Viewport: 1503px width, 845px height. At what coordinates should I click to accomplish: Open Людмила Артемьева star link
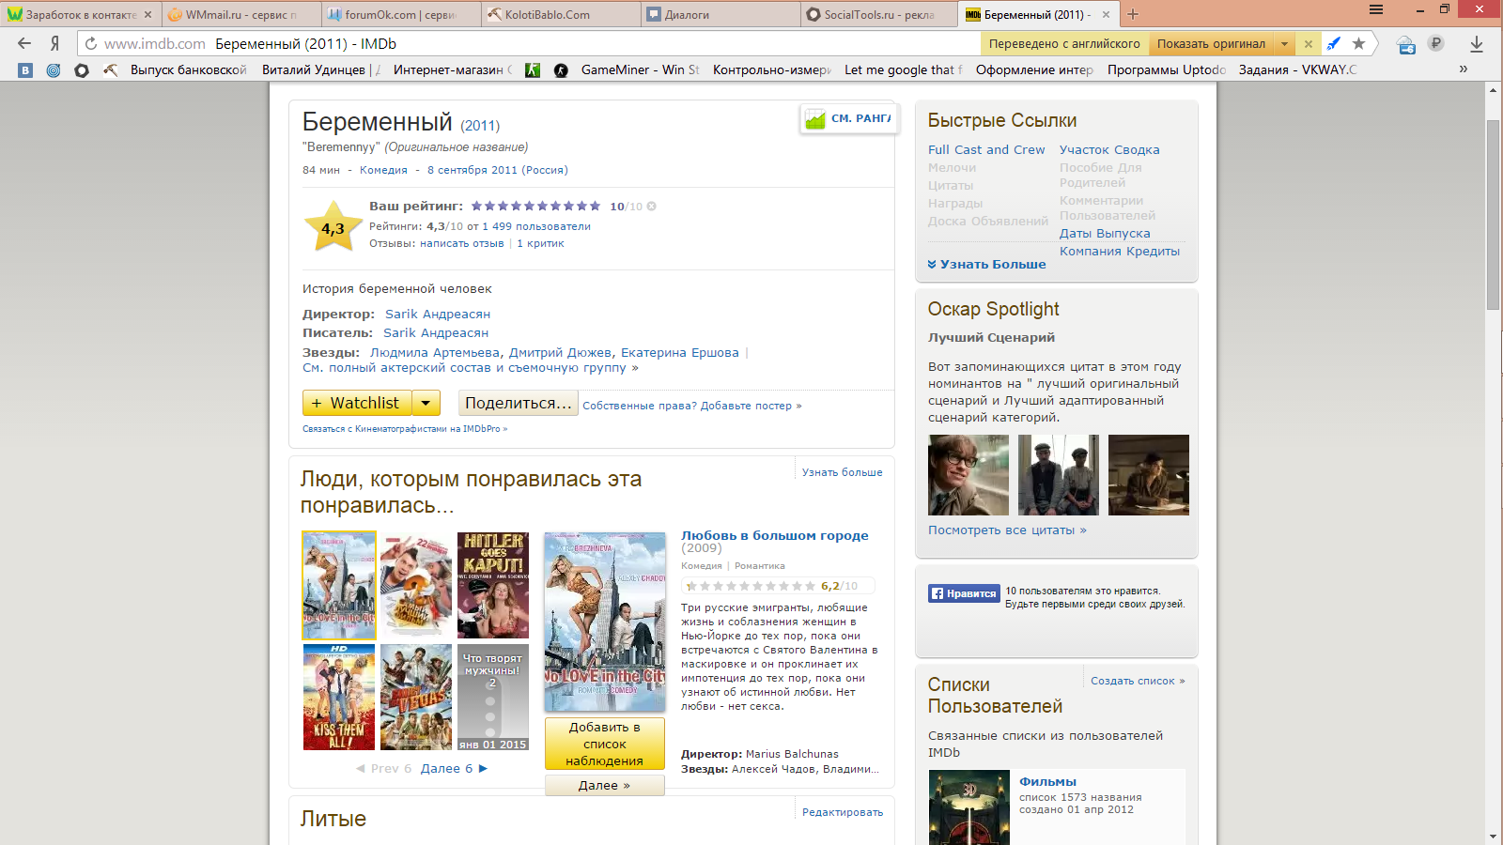pos(435,352)
